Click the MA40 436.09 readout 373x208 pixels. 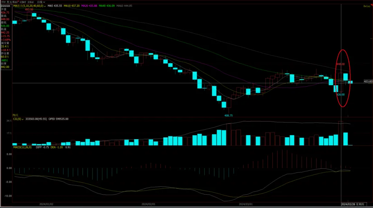click(x=107, y=6)
